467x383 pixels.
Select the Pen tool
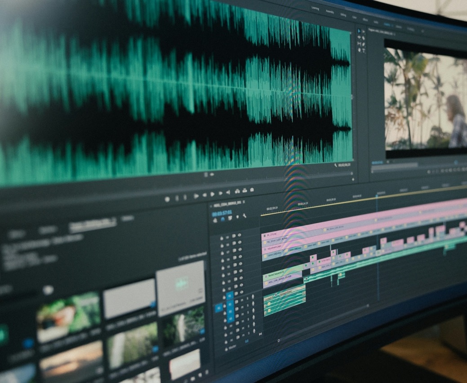coord(363,44)
